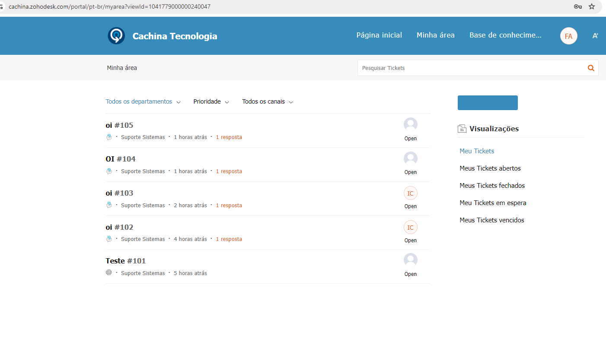Screen dimensions: 606x345
Task: Click Suporte Sistemas on ticket #105
Action: coord(143,137)
